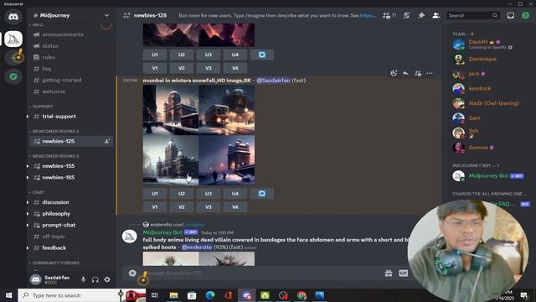Toggle notification settings bell icon

click(x=406, y=15)
